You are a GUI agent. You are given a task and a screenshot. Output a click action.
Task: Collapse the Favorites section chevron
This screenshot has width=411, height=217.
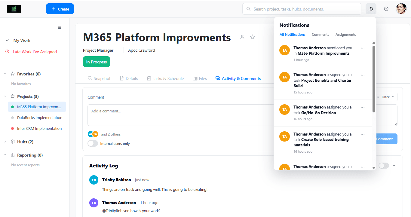(5, 74)
